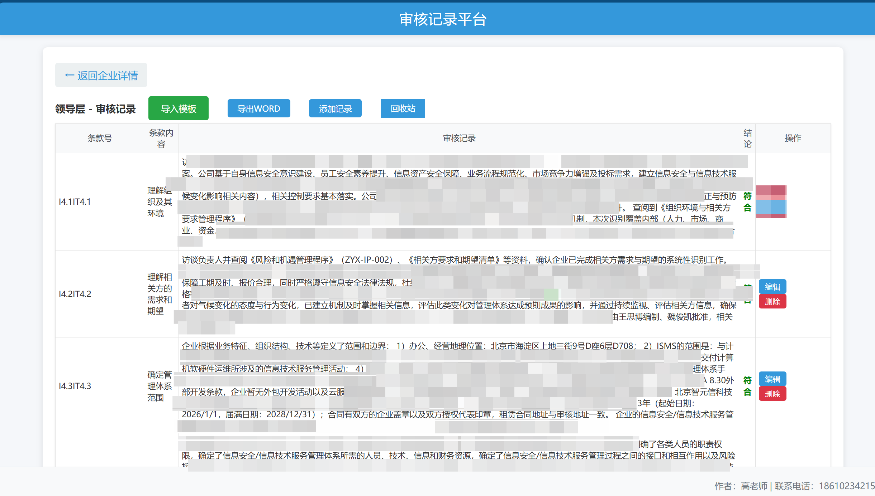Select the green 符合 conclusion for I4.3IT4.3

coord(747,386)
